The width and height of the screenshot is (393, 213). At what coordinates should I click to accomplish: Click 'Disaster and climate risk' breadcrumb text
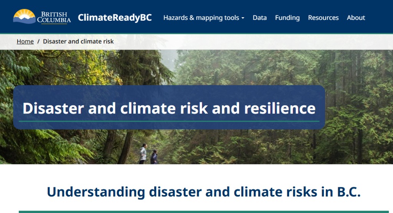tap(78, 41)
